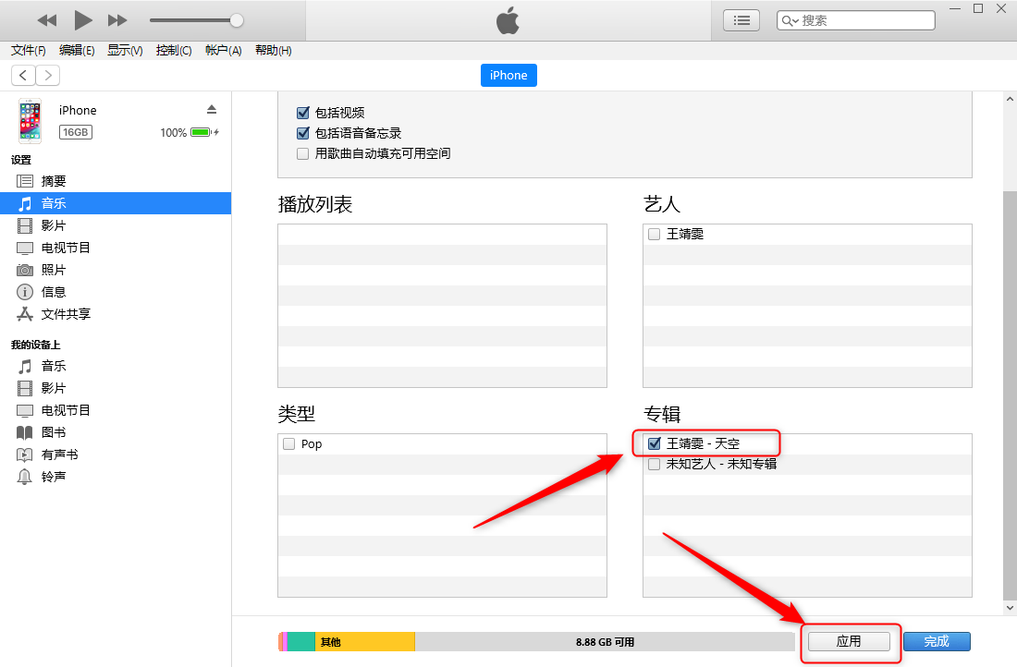Click the 应用 apply button
Image resolution: width=1017 pixels, height=667 pixels.
(x=849, y=641)
